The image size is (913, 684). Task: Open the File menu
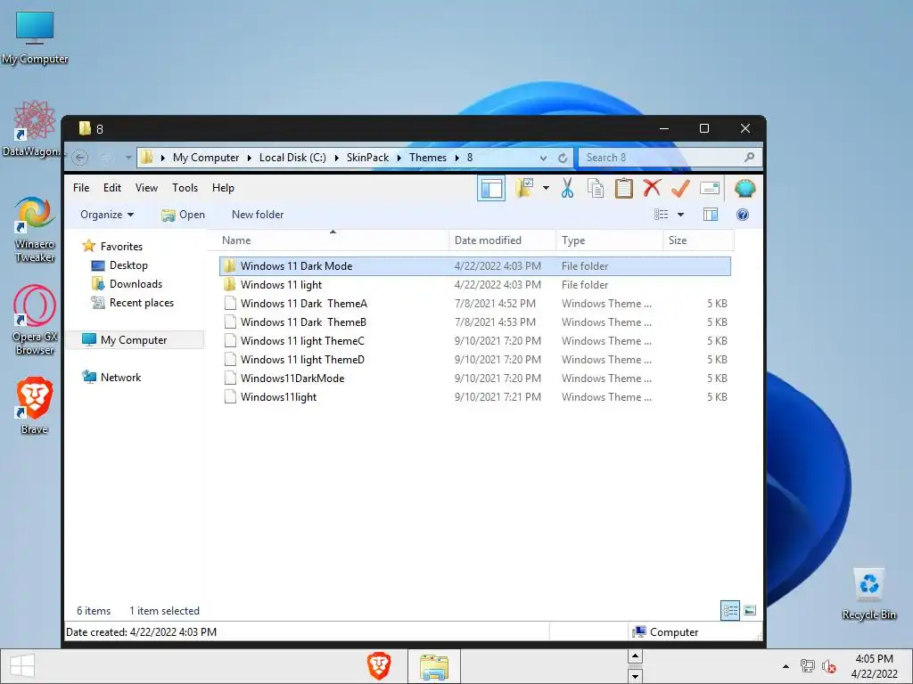point(81,188)
